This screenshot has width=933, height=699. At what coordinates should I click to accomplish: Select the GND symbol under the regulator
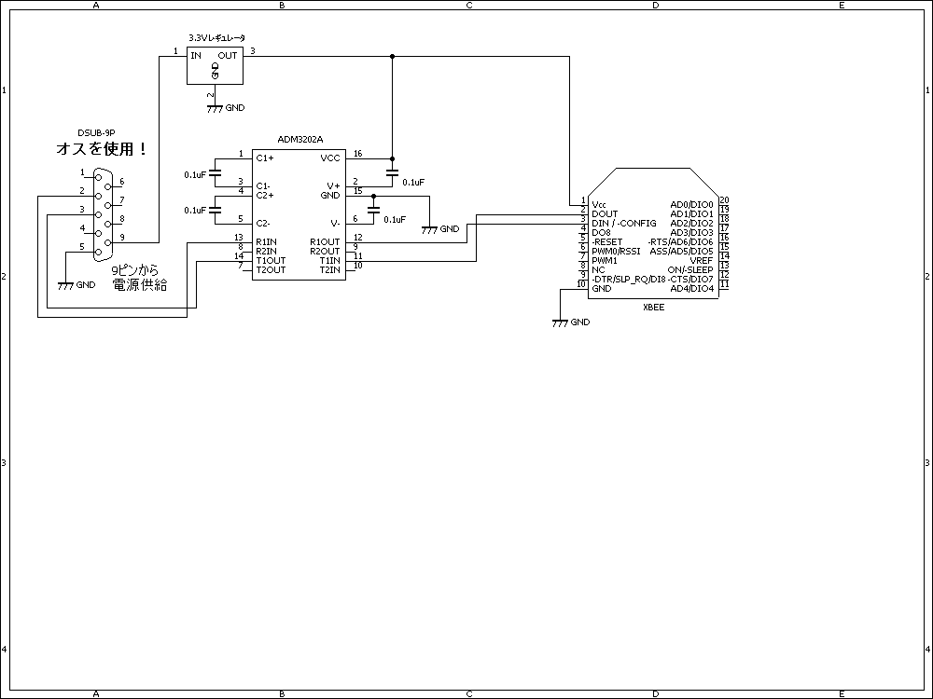215,108
